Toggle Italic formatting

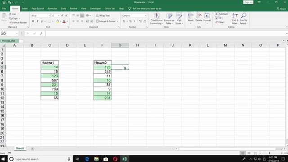[x=37, y=21]
